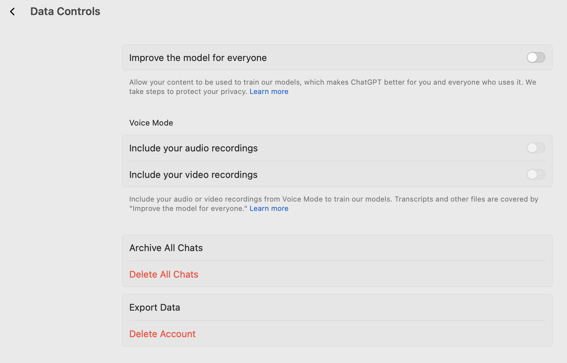The height and width of the screenshot is (363, 567).
Task: Click the 'Allow your content to be used' description
Action: 333,87
